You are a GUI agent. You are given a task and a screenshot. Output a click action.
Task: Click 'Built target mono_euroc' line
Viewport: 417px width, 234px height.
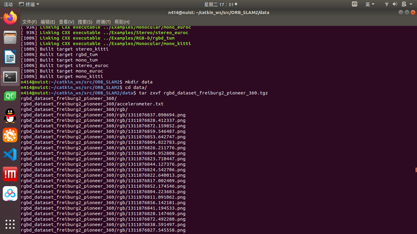(x=62, y=71)
